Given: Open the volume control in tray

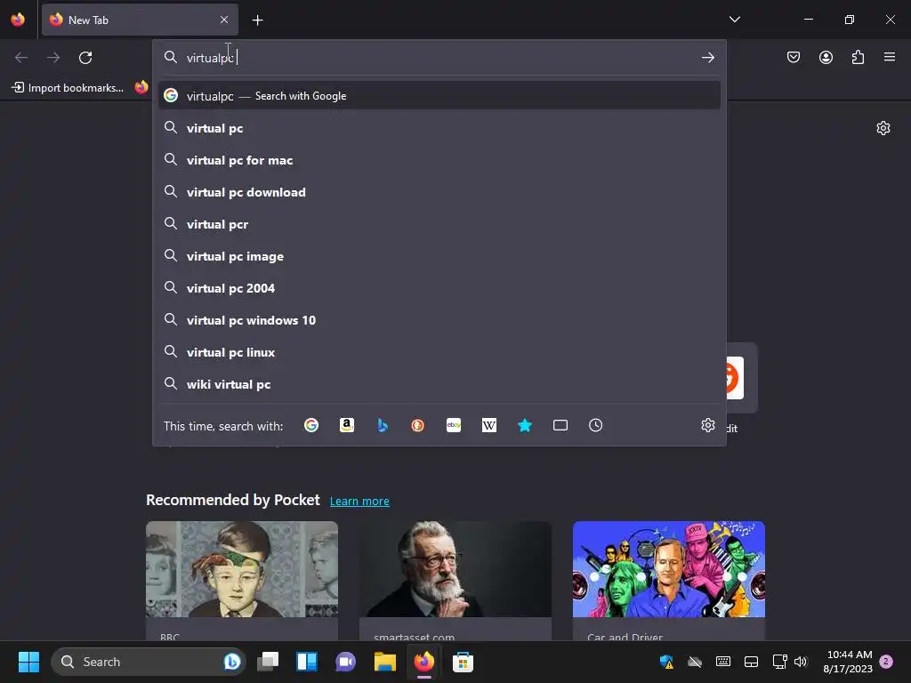Looking at the screenshot, I should pos(801,662).
